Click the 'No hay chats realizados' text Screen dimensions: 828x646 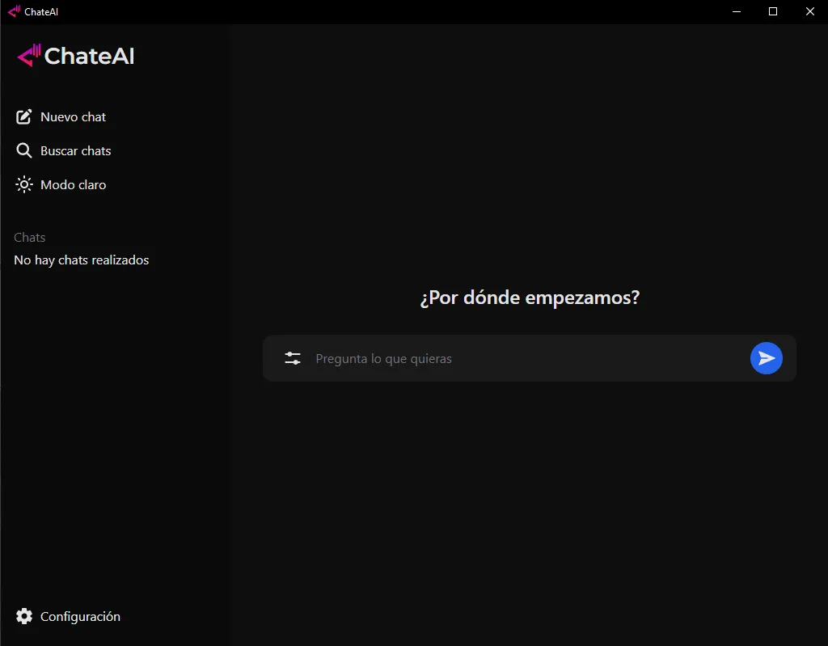pyautogui.click(x=82, y=260)
